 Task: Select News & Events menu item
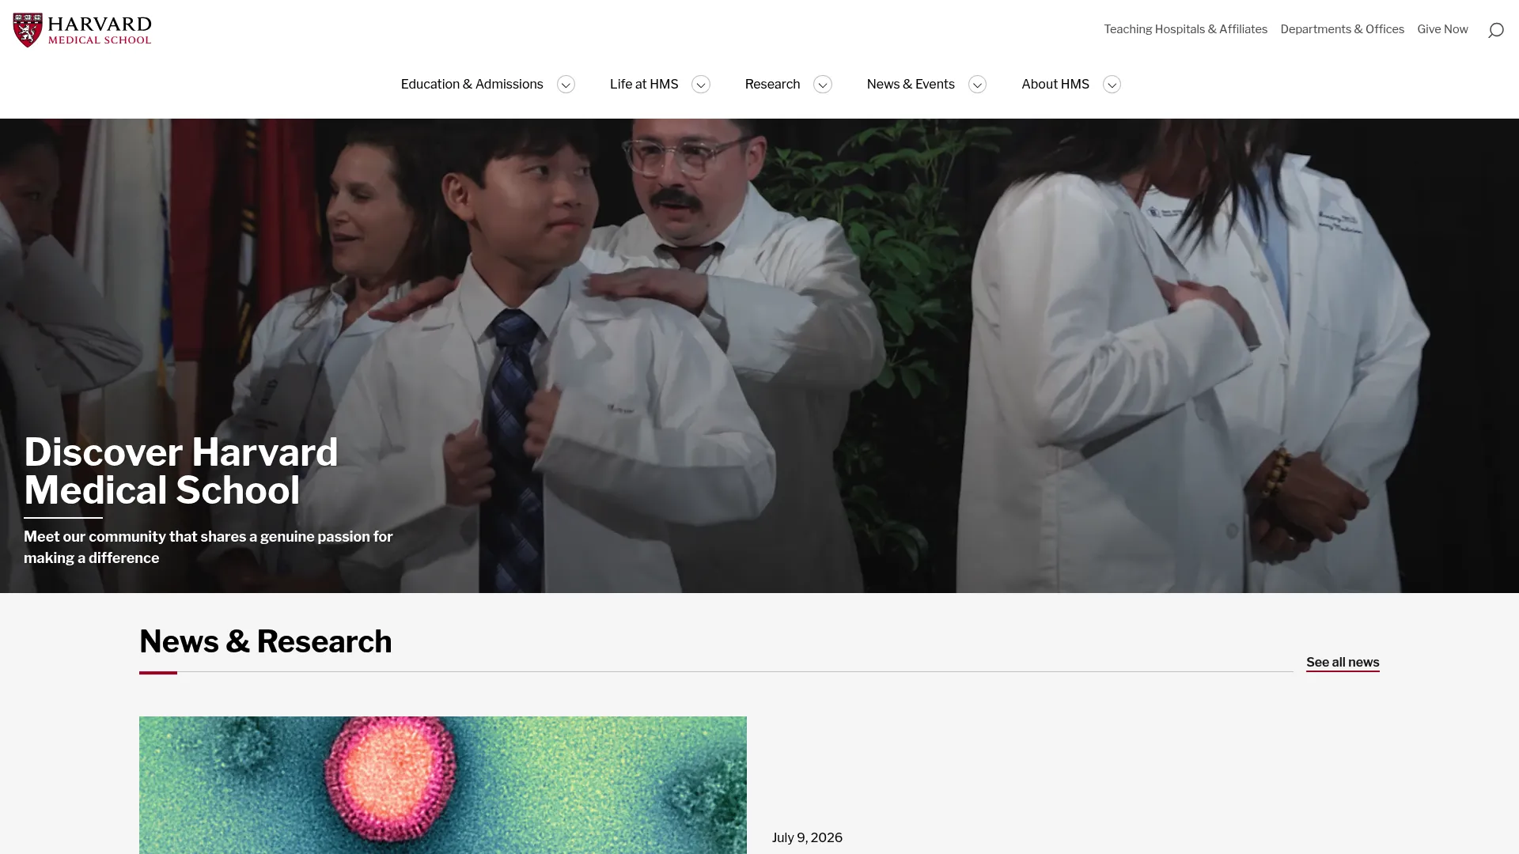point(911,84)
